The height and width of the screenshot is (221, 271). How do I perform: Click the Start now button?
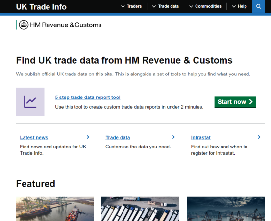(235, 102)
